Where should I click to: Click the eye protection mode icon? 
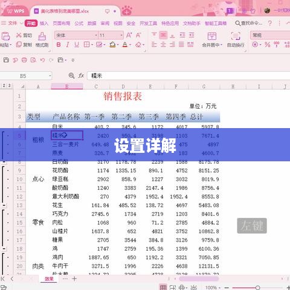(x=193, y=288)
